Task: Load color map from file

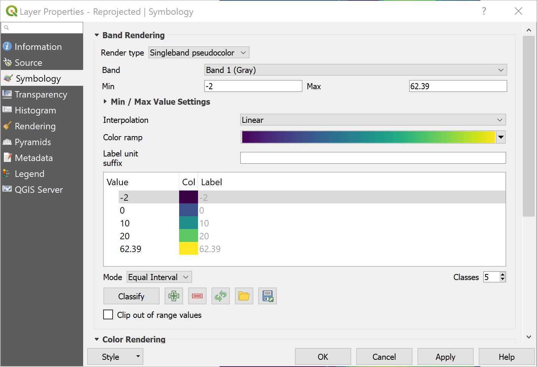Action: pyautogui.click(x=244, y=296)
